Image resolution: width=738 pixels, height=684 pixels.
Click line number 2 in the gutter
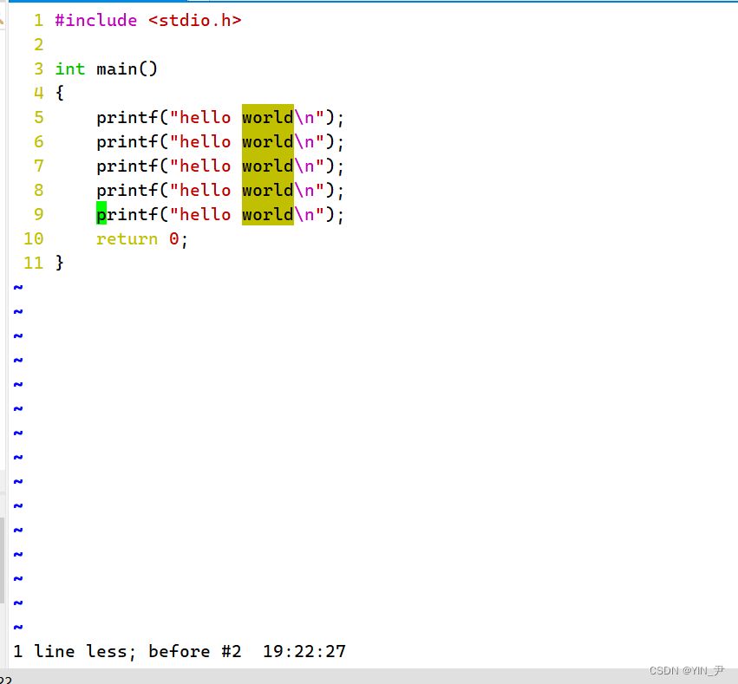(x=38, y=44)
